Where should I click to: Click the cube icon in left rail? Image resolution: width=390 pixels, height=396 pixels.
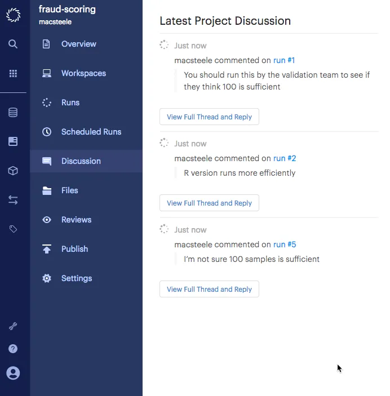pyautogui.click(x=13, y=171)
